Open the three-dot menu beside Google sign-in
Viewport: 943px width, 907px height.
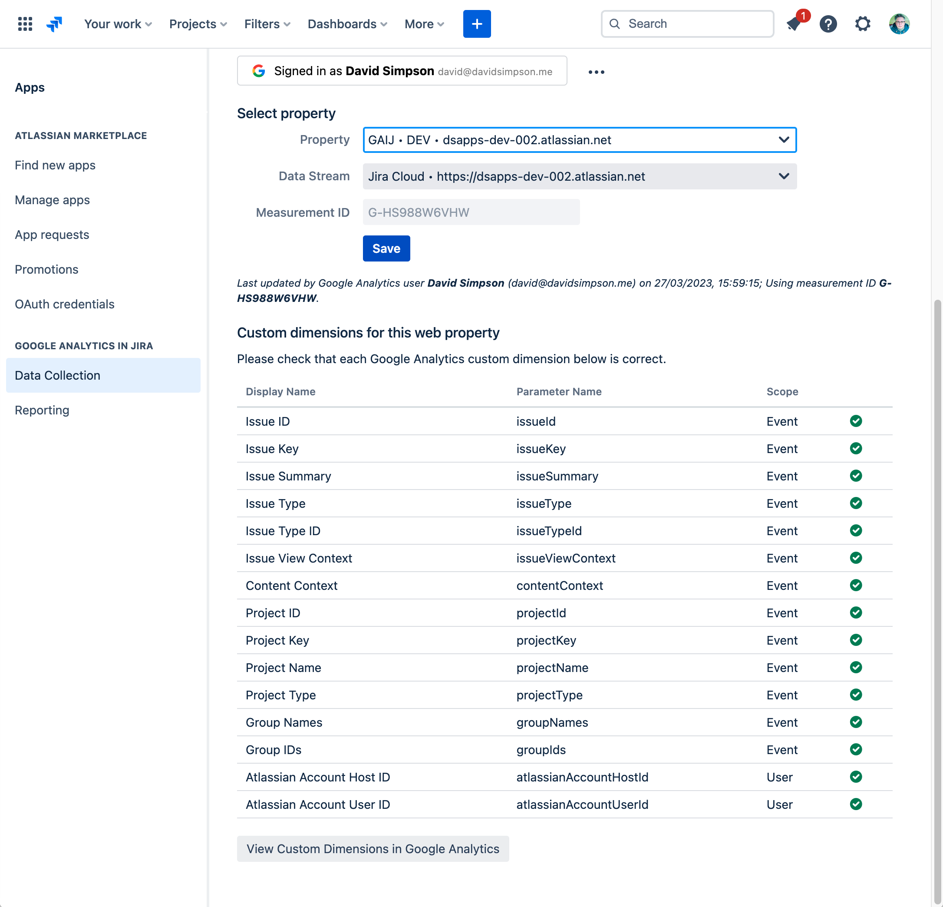click(596, 72)
